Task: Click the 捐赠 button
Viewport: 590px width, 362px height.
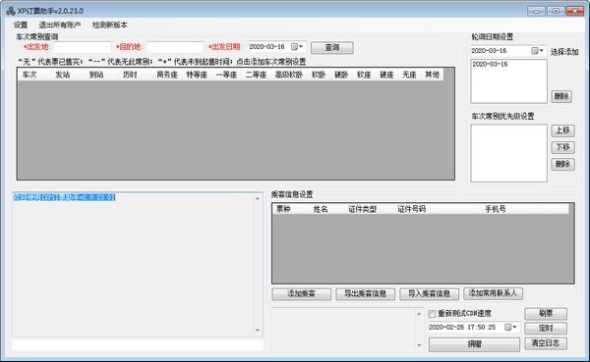Action: pos(475,344)
